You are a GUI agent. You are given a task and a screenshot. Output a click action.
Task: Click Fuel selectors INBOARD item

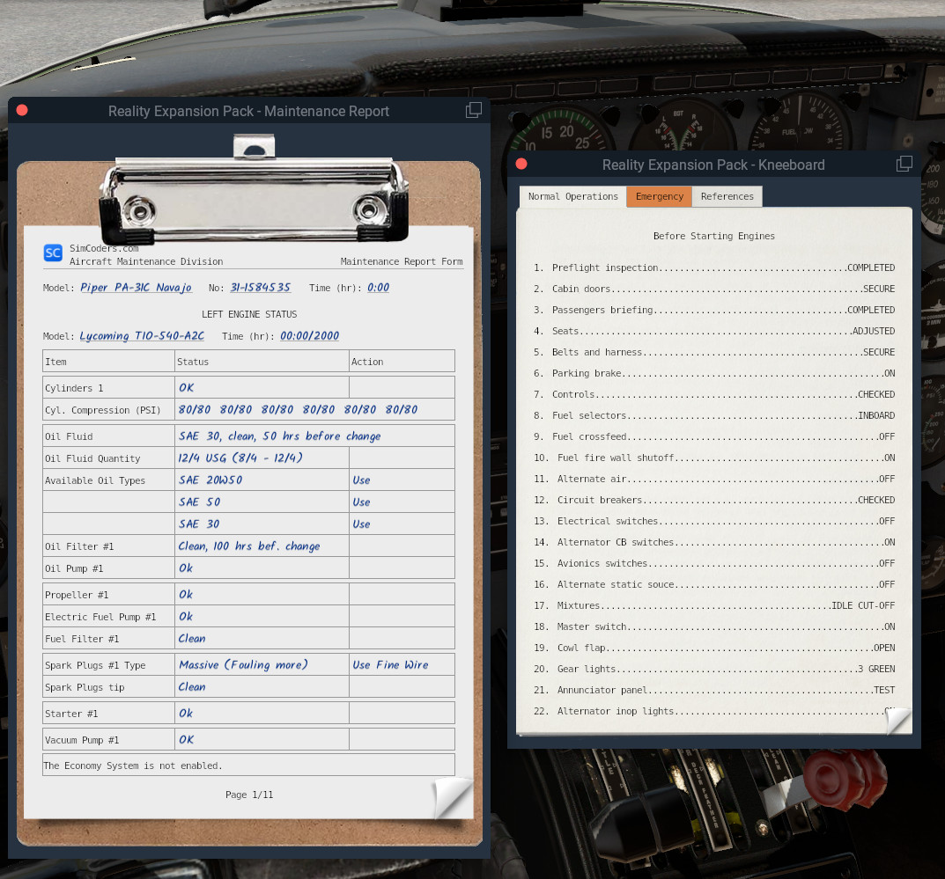pyautogui.click(x=714, y=415)
